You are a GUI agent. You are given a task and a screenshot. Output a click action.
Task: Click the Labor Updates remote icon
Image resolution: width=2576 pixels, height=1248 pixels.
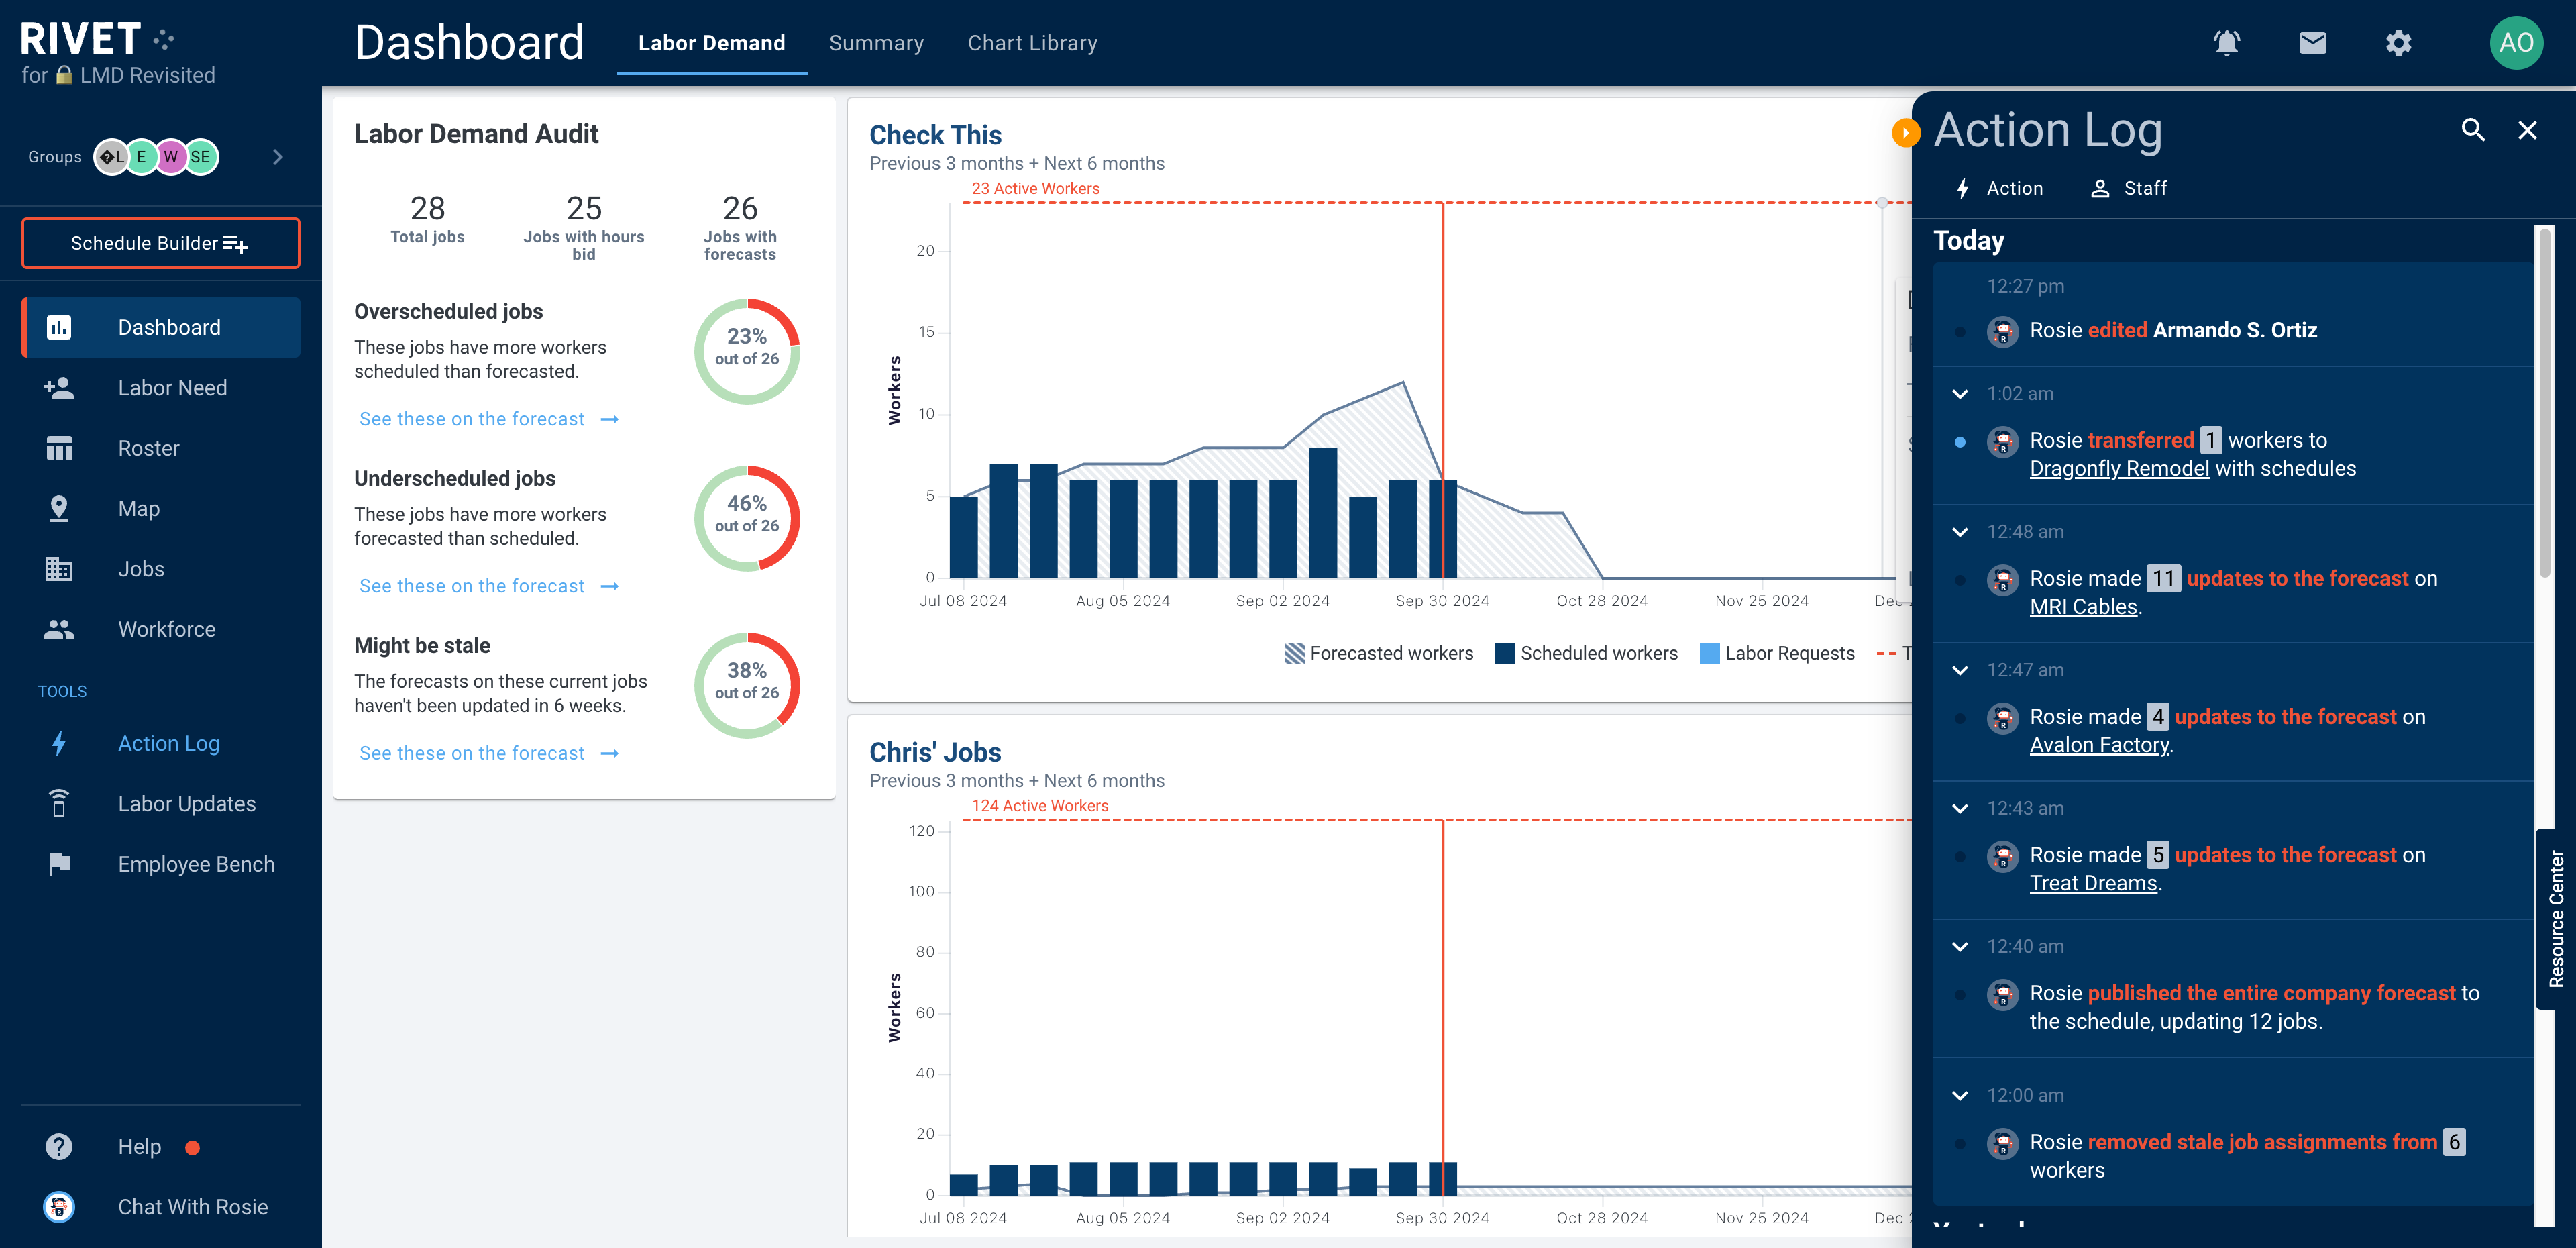(59, 803)
